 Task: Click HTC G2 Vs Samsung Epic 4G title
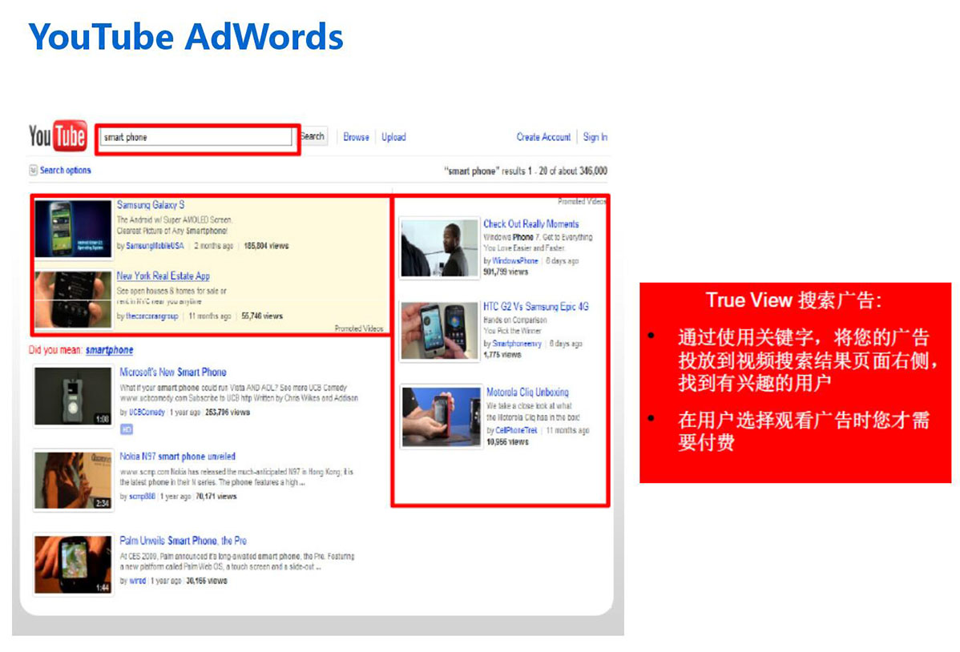click(536, 307)
